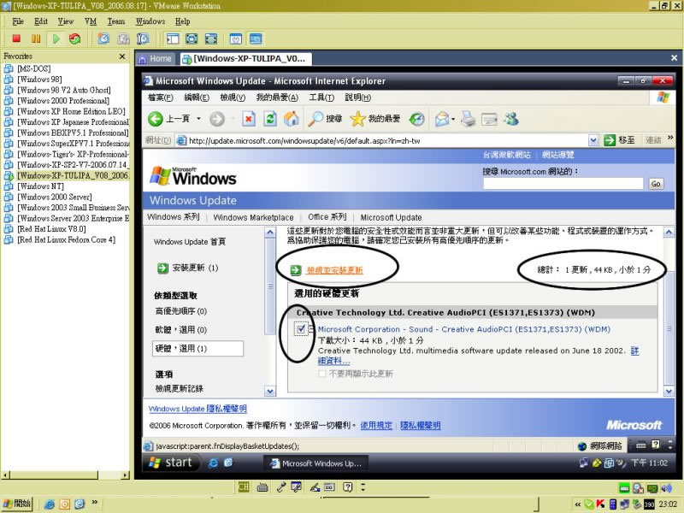The height and width of the screenshot is (513, 684).
Task: Open VMware VM menu
Action: pos(91,21)
